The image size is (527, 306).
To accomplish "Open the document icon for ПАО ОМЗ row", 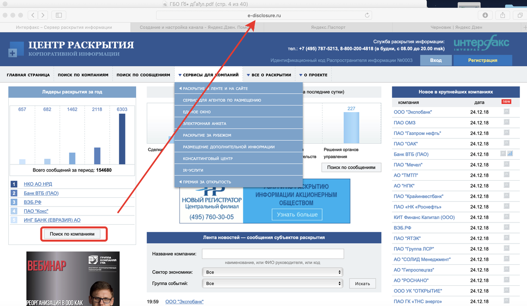I will click(506, 122).
